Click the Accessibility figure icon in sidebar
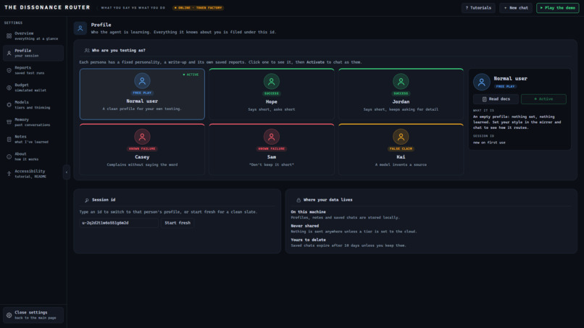 tap(9, 174)
